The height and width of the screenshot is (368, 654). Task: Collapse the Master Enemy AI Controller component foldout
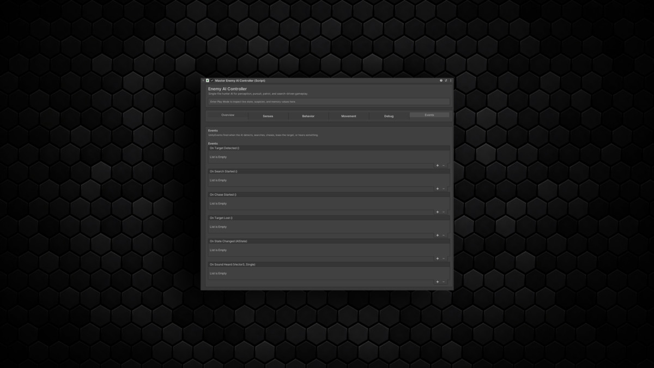pos(203,81)
